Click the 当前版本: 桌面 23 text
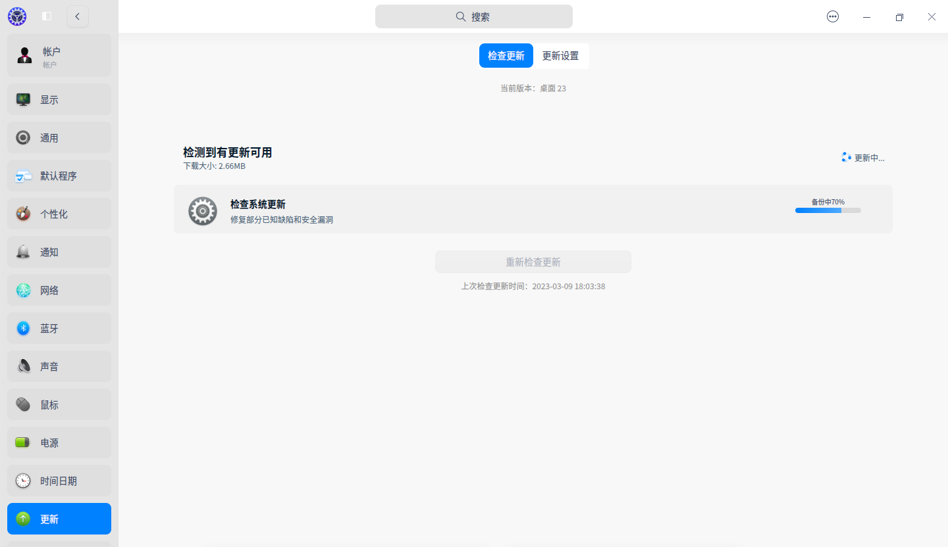Image resolution: width=948 pixels, height=547 pixels. (x=533, y=88)
